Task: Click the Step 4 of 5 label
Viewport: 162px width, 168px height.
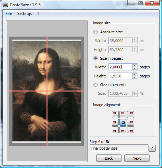Action: [99, 142]
